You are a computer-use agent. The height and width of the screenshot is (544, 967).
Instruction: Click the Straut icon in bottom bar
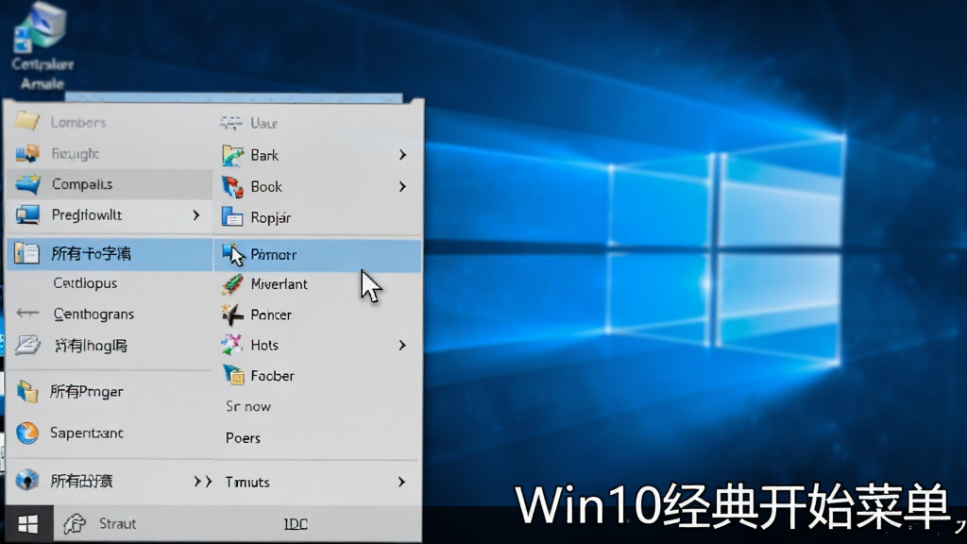pyautogui.click(x=75, y=523)
